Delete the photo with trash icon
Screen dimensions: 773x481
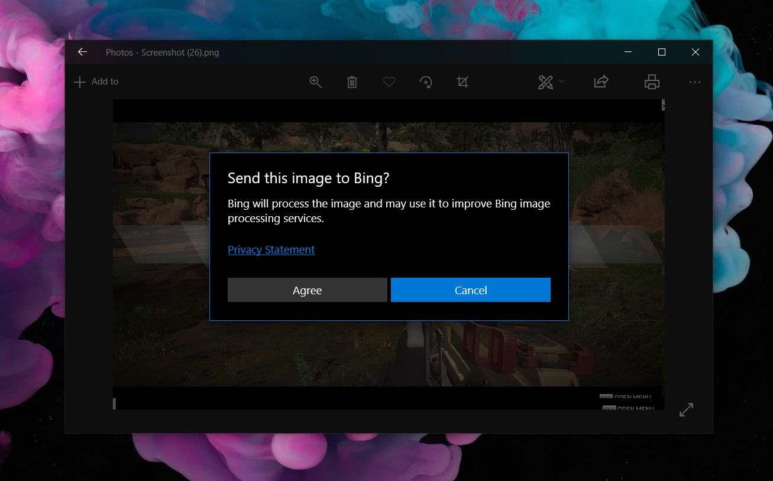click(352, 82)
